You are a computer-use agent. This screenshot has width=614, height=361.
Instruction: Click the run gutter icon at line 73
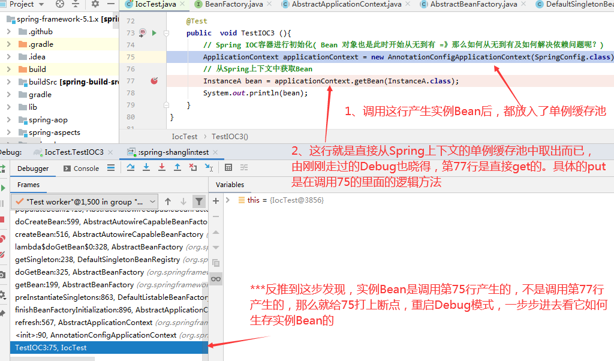(x=154, y=33)
